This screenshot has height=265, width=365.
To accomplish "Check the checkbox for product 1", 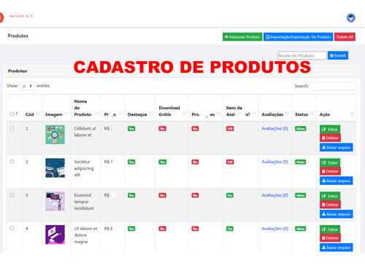I will (12, 128).
